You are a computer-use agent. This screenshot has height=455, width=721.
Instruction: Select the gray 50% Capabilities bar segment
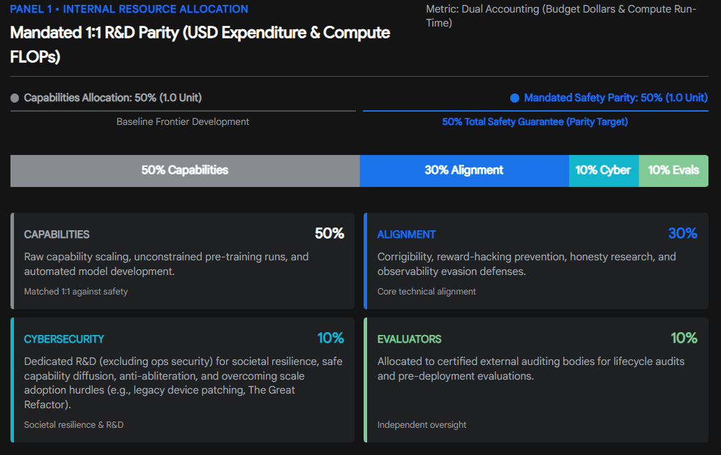[x=185, y=170]
